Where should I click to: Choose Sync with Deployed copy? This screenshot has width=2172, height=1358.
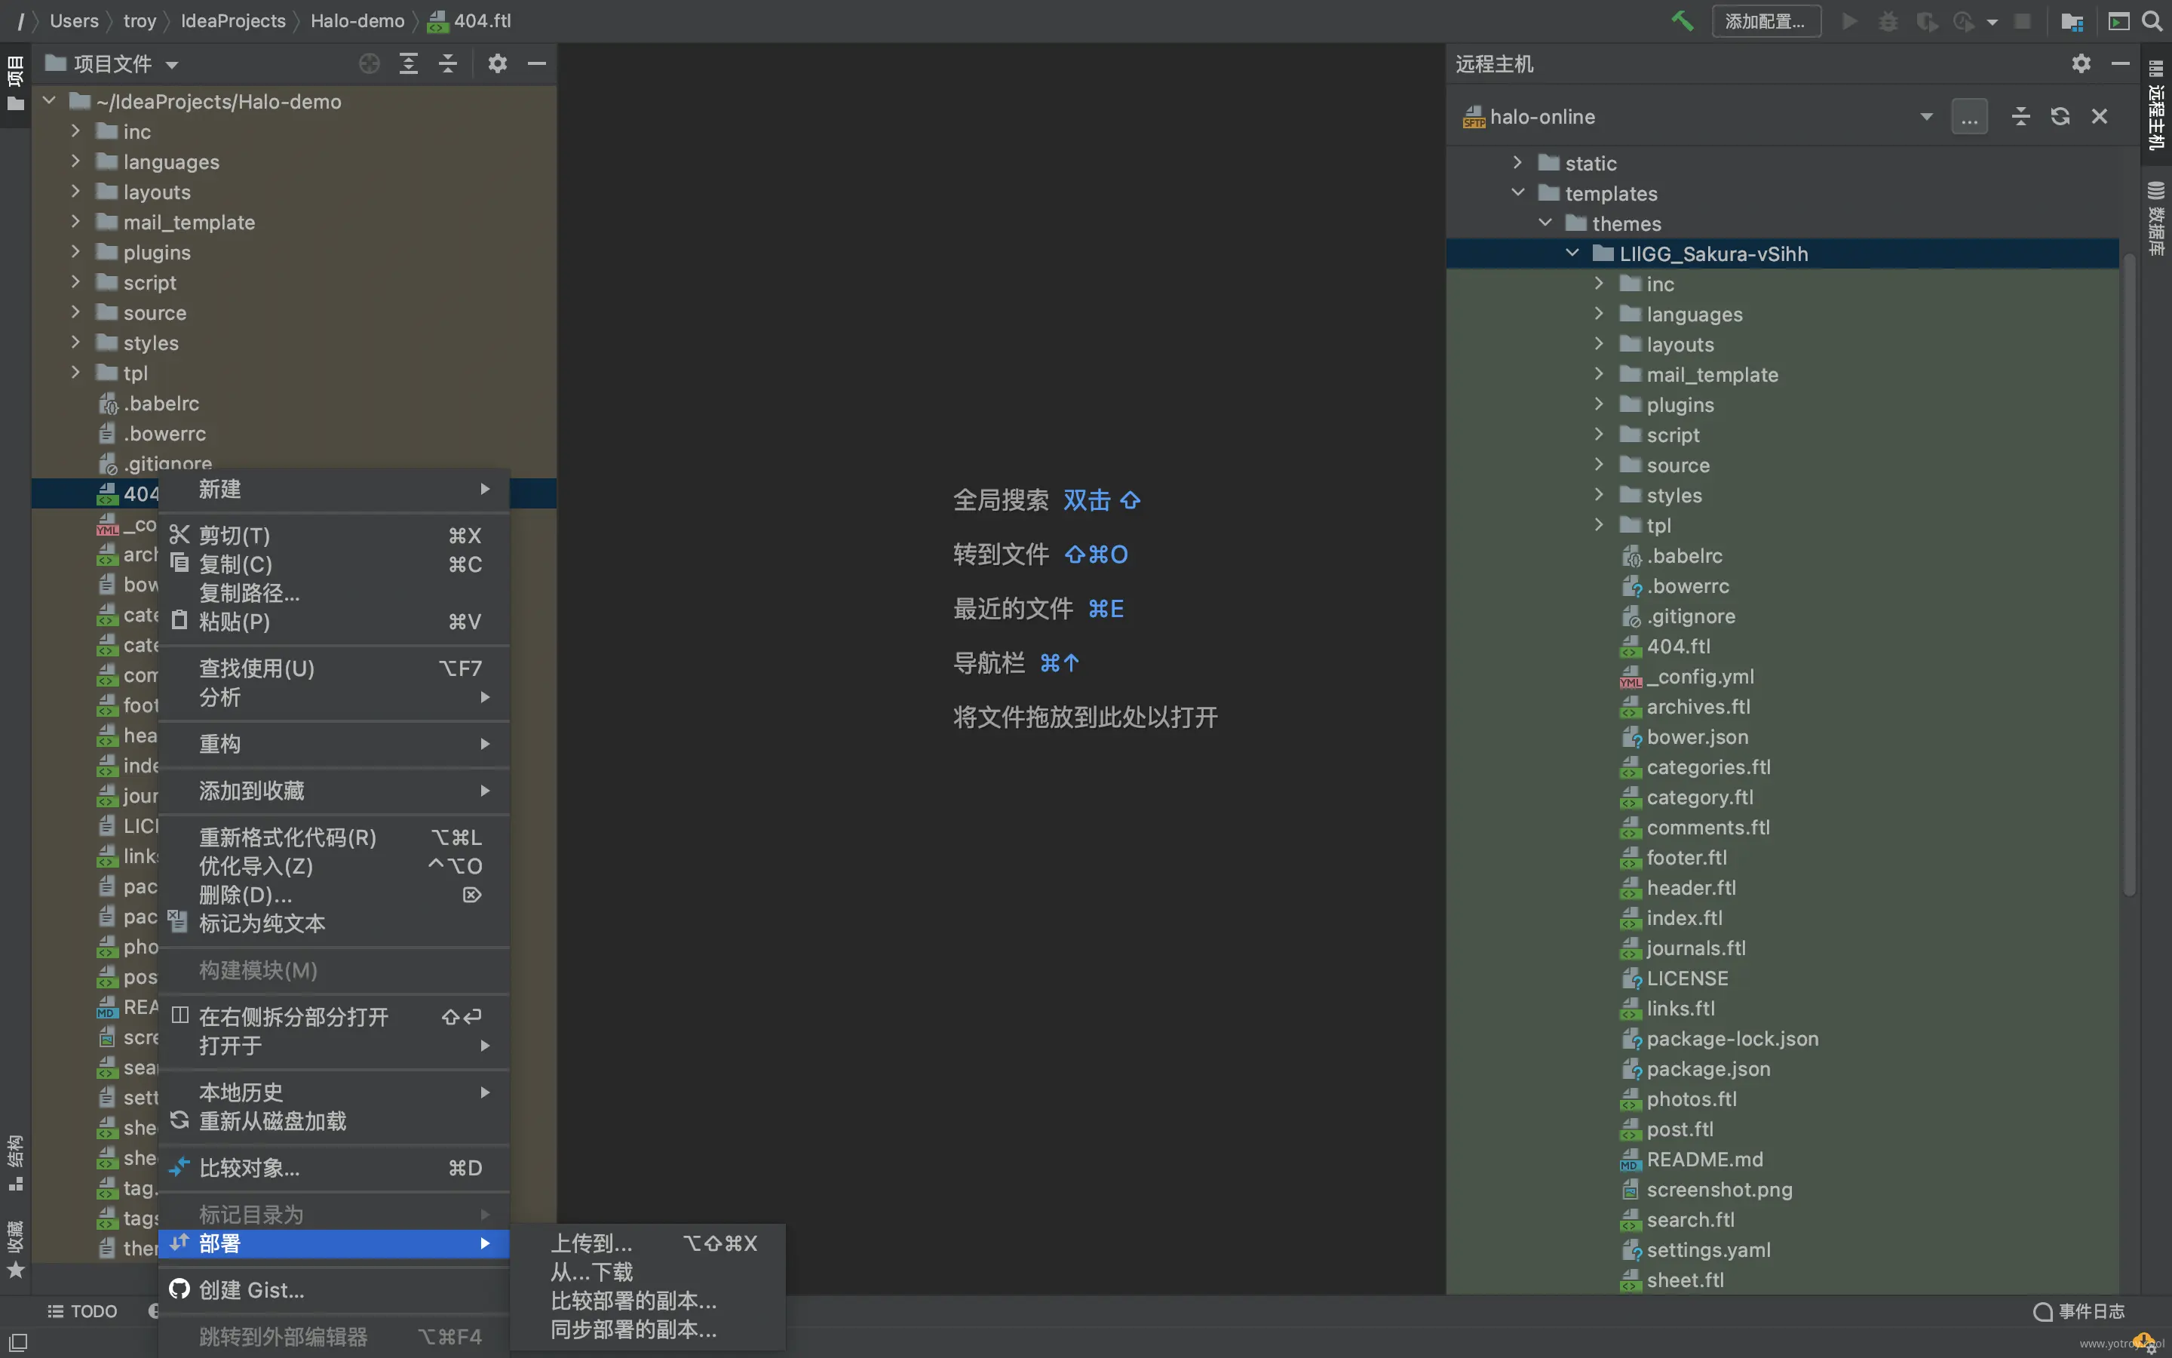[x=648, y=1329]
